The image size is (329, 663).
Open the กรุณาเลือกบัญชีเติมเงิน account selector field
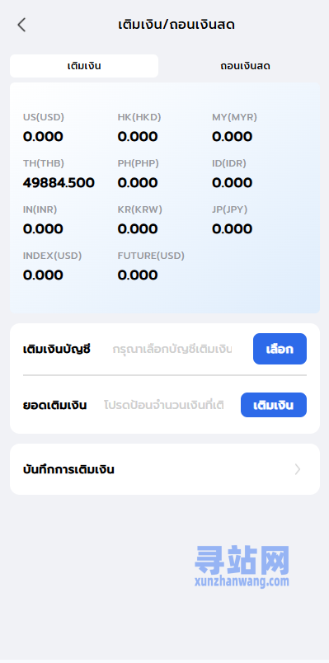click(172, 350)
